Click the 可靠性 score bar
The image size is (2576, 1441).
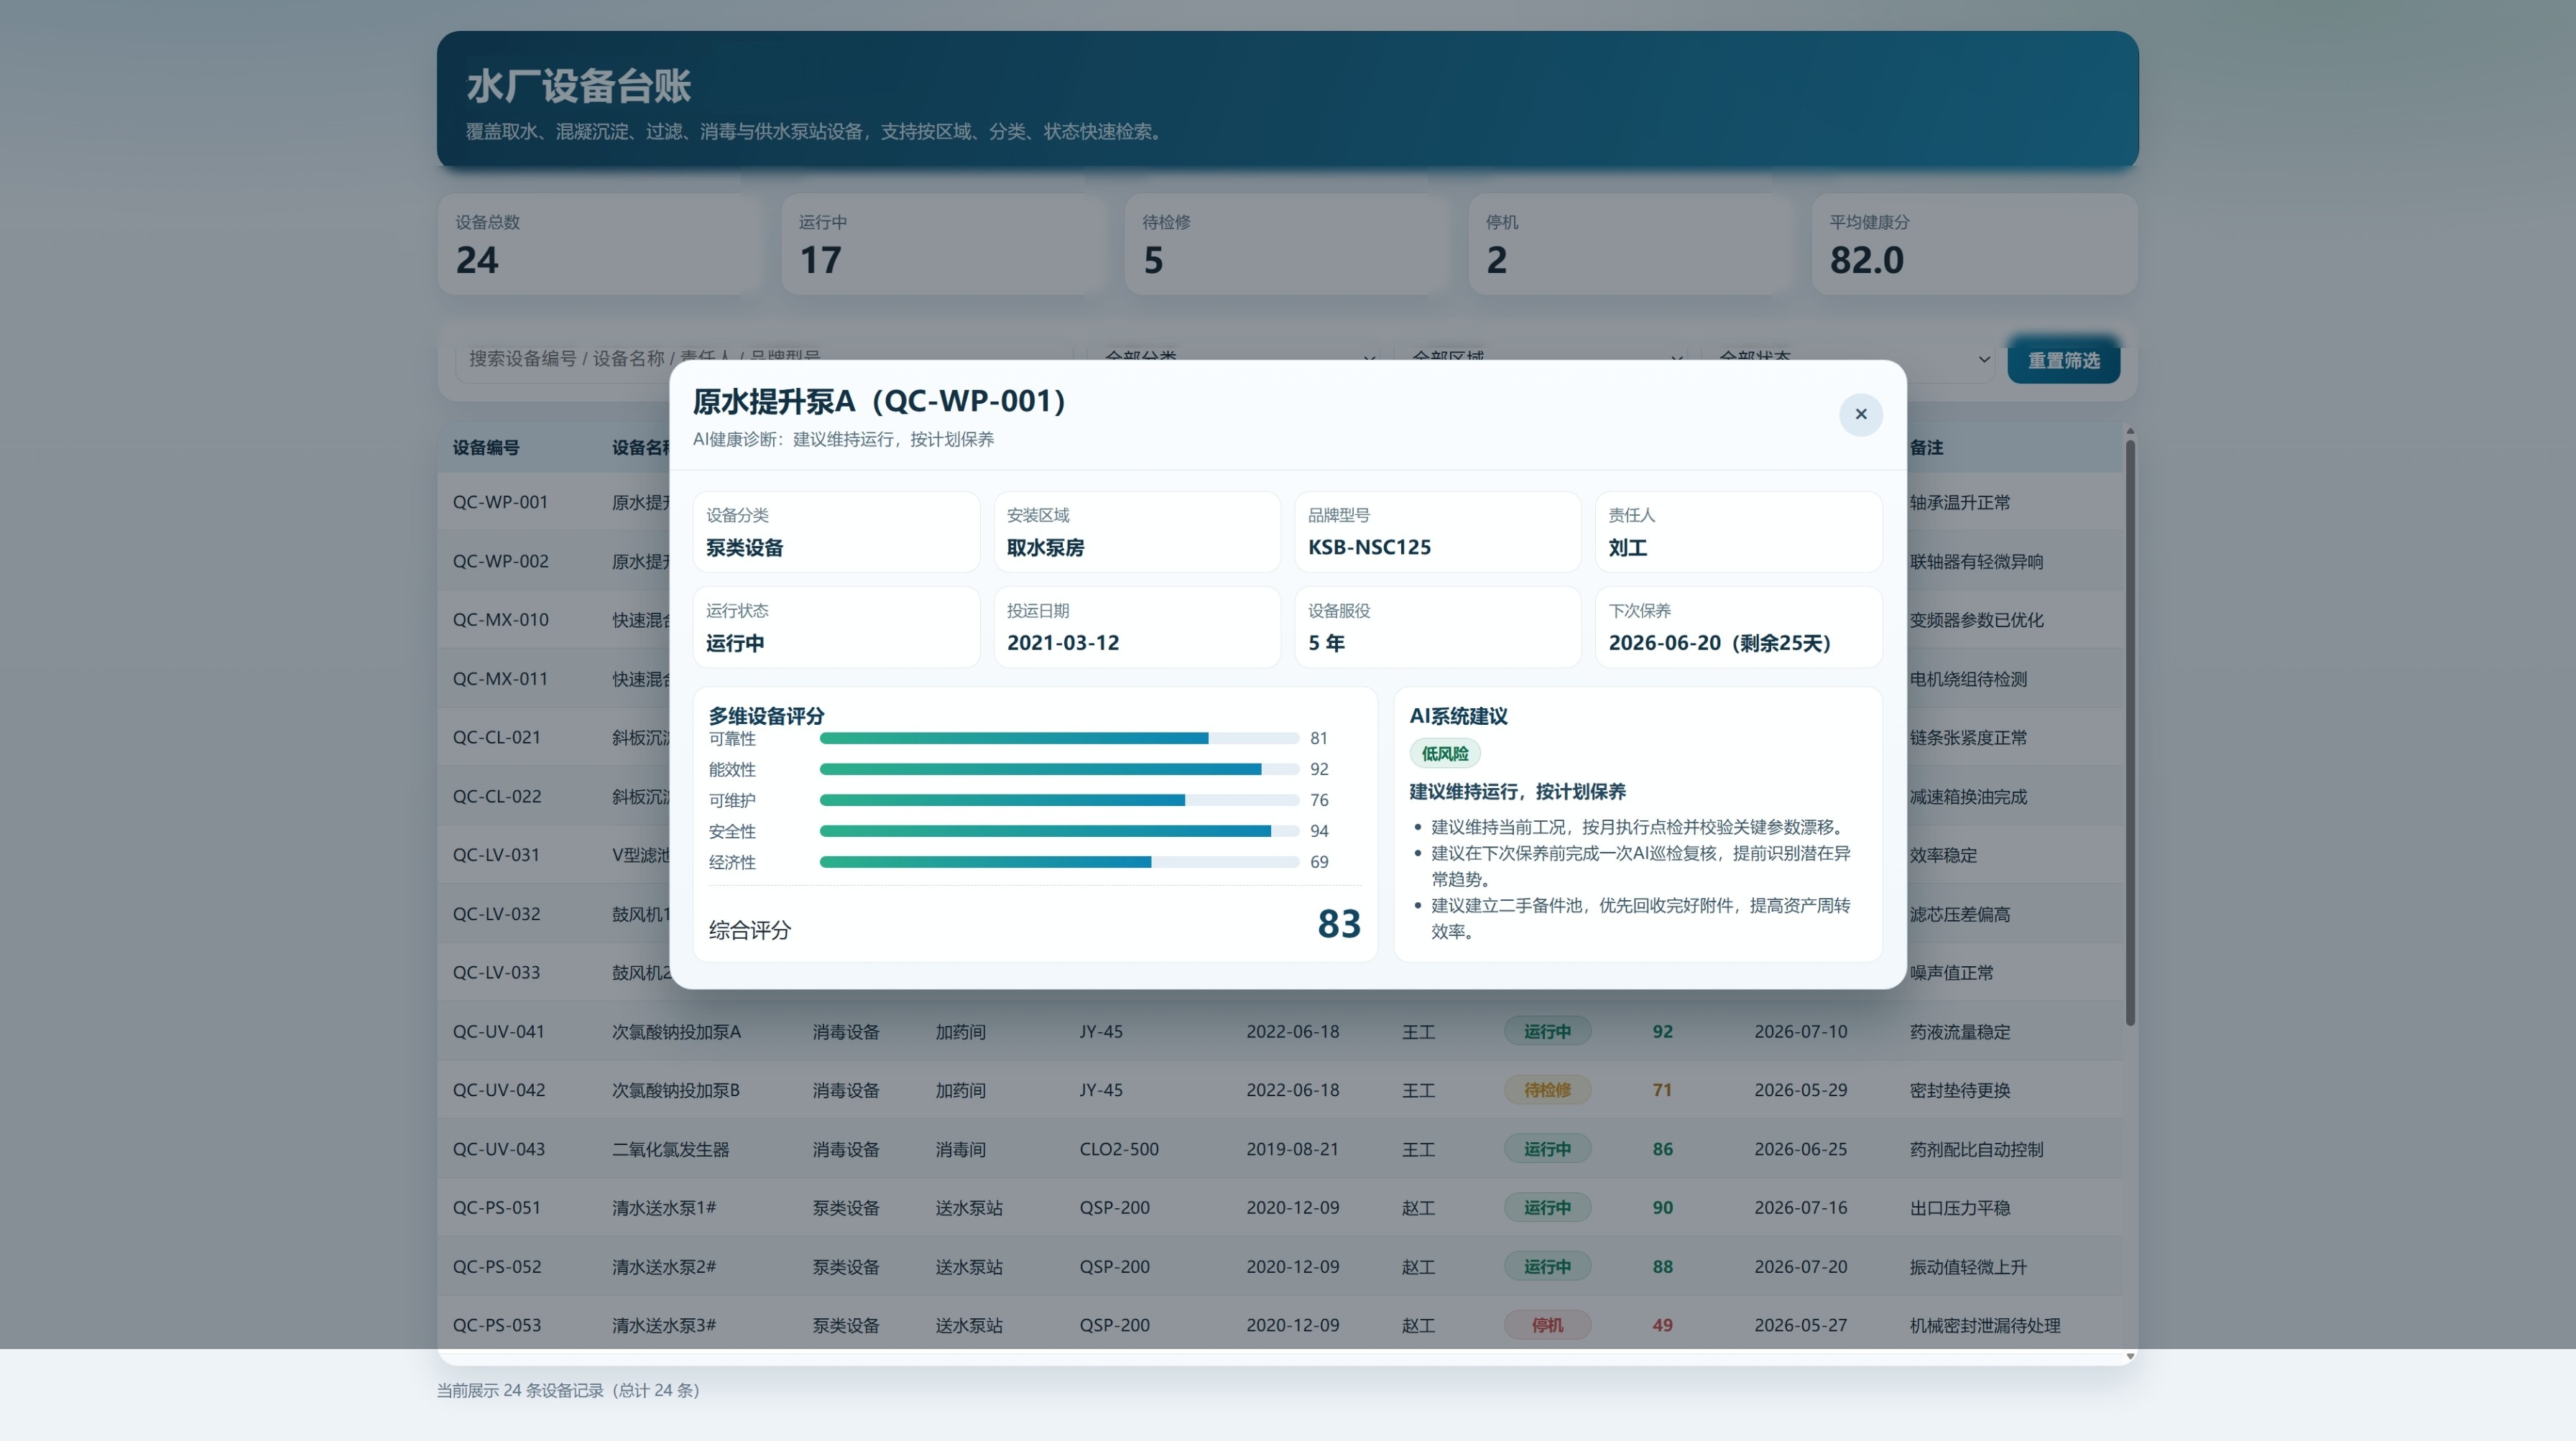tap(1059, 738)
